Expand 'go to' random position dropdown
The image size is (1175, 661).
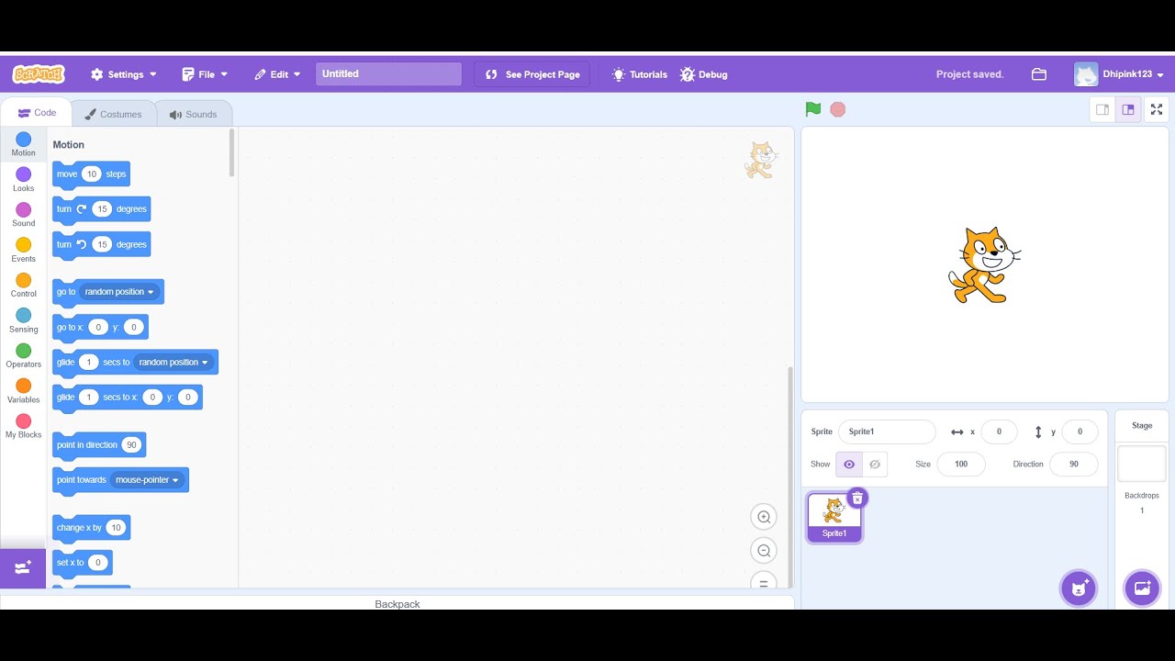point(120,292)
